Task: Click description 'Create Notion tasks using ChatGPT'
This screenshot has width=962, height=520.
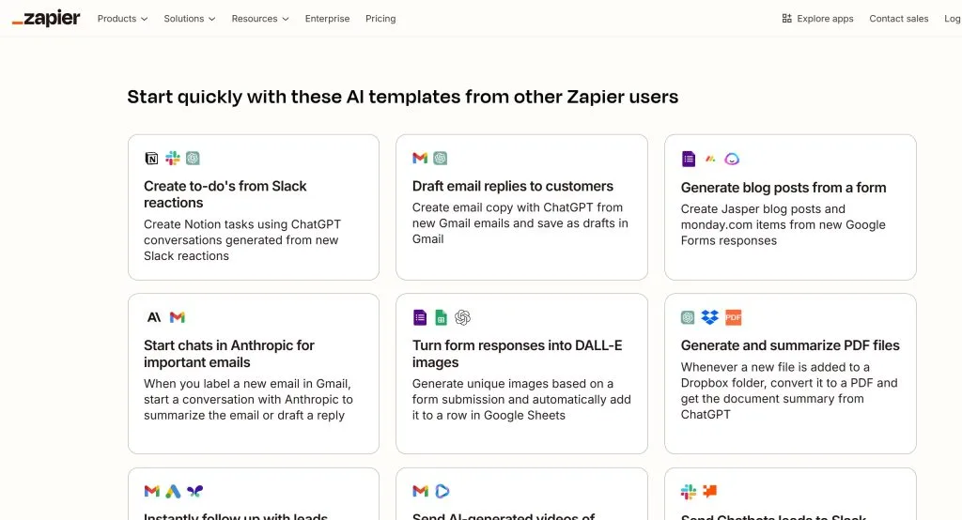Action: (x=242, y=239)
